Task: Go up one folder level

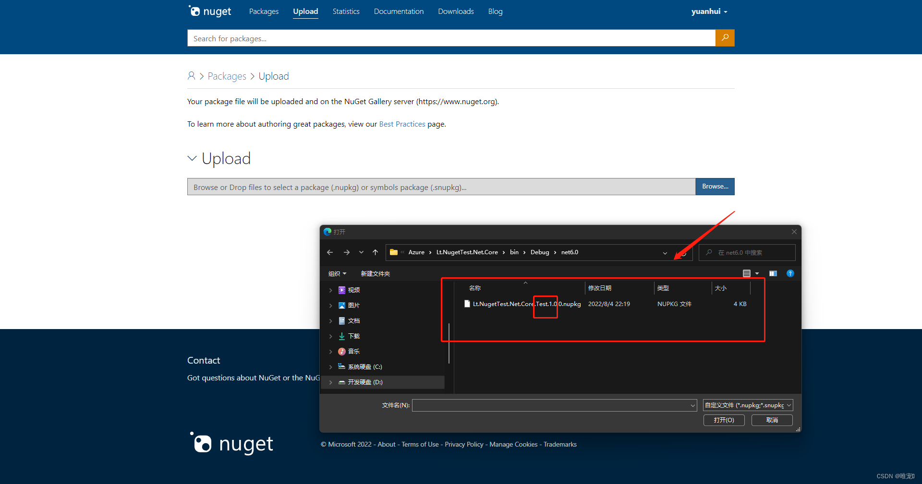Action: [375, 252]
